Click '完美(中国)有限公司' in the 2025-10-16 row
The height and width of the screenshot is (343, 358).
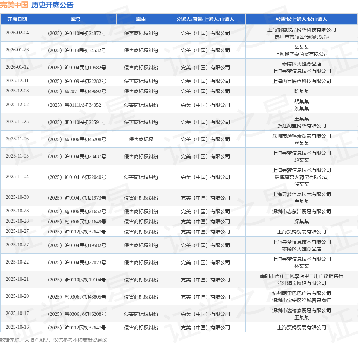tap(205, 328)
